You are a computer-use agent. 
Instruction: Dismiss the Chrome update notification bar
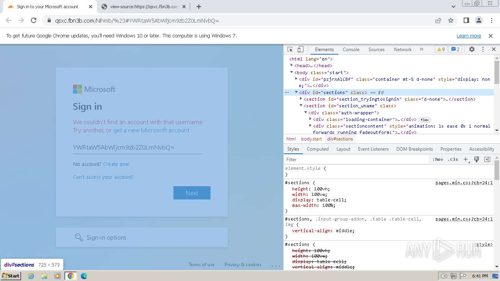point(491,36)
